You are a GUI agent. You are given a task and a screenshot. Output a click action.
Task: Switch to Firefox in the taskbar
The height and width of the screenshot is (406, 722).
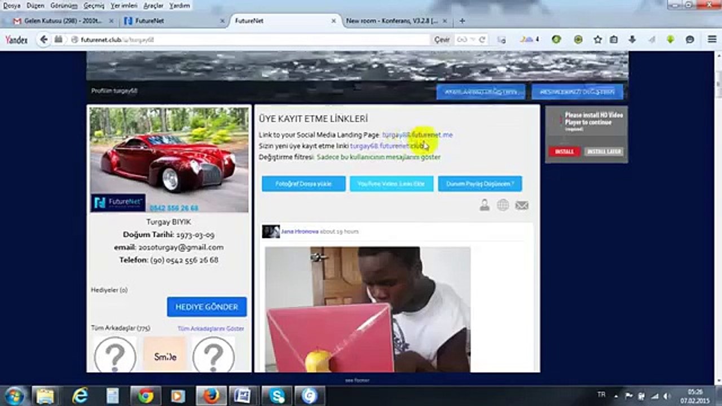coord(211,396)
